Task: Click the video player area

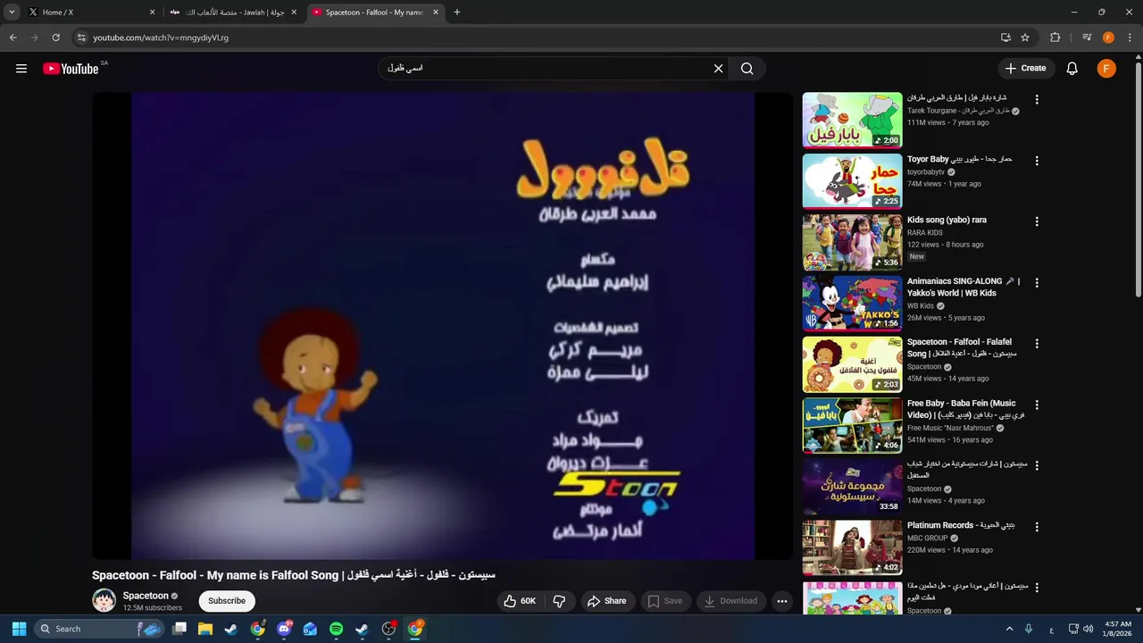Action: click(443, 326)
